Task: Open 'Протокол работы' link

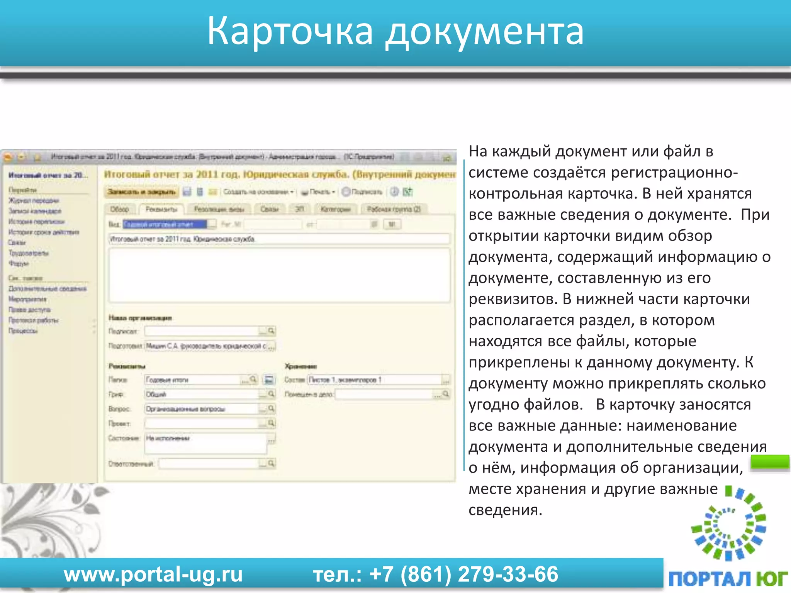Action: (34, 320)
